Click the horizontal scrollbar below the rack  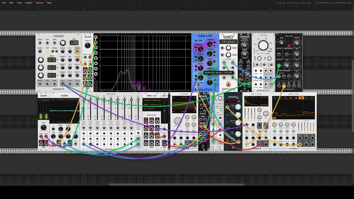(176, 184)
